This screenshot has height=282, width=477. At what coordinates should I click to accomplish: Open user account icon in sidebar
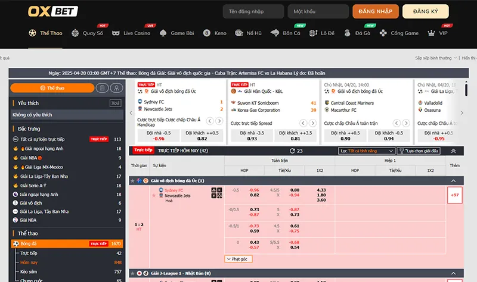[x=116, y=88]
